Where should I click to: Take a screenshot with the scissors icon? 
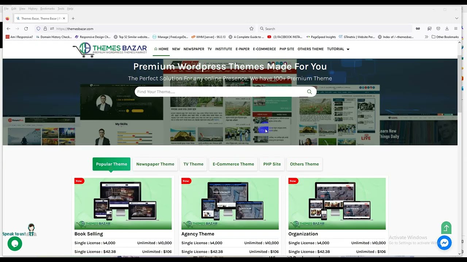(429, 29)
